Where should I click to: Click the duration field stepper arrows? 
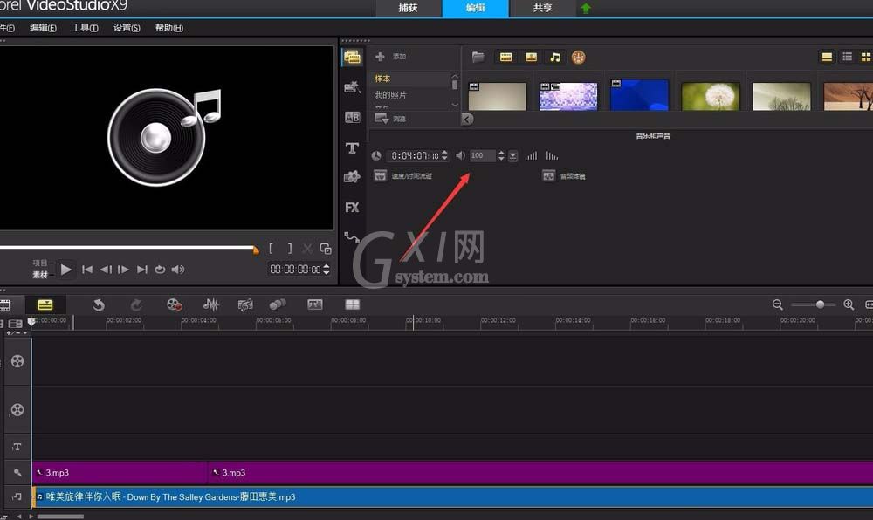click(444, 155)
